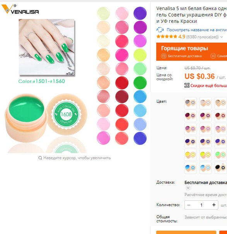Image resolution: width=227 pixels, height=234 pixels.
Task: Pick the dark blue gel color option
Action: (190, 142)
